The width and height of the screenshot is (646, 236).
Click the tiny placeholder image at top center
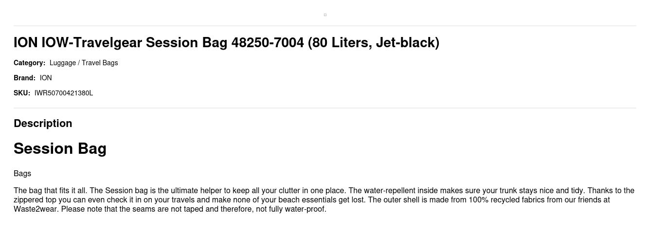tap(325, 15)
